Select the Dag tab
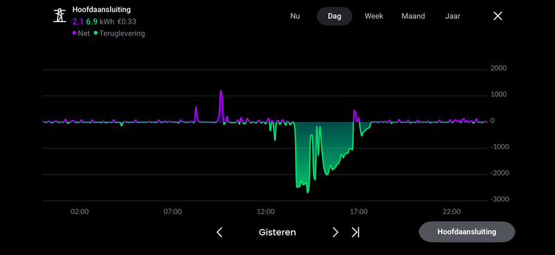The image size is (555, 255). [x=334, y=16]
